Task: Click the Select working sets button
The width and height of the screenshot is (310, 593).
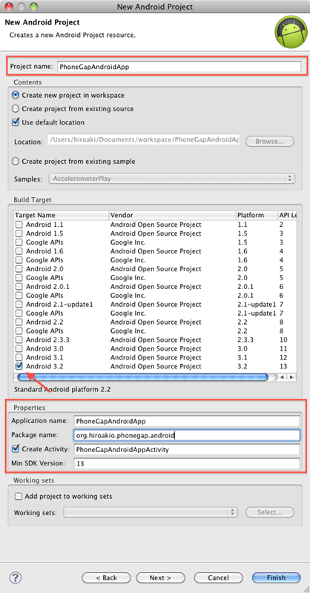Action: pos(270,512)
